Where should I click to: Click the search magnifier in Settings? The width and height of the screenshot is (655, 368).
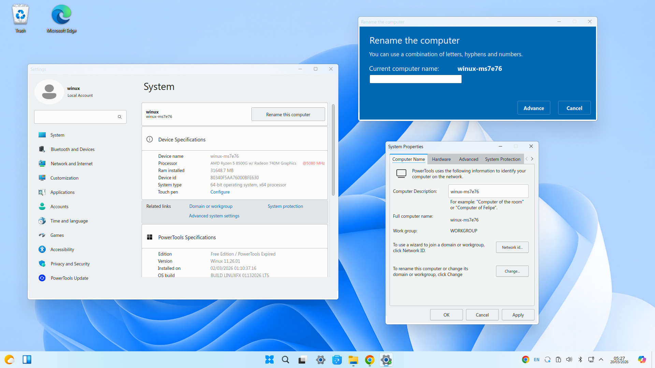tap(120, 117)
